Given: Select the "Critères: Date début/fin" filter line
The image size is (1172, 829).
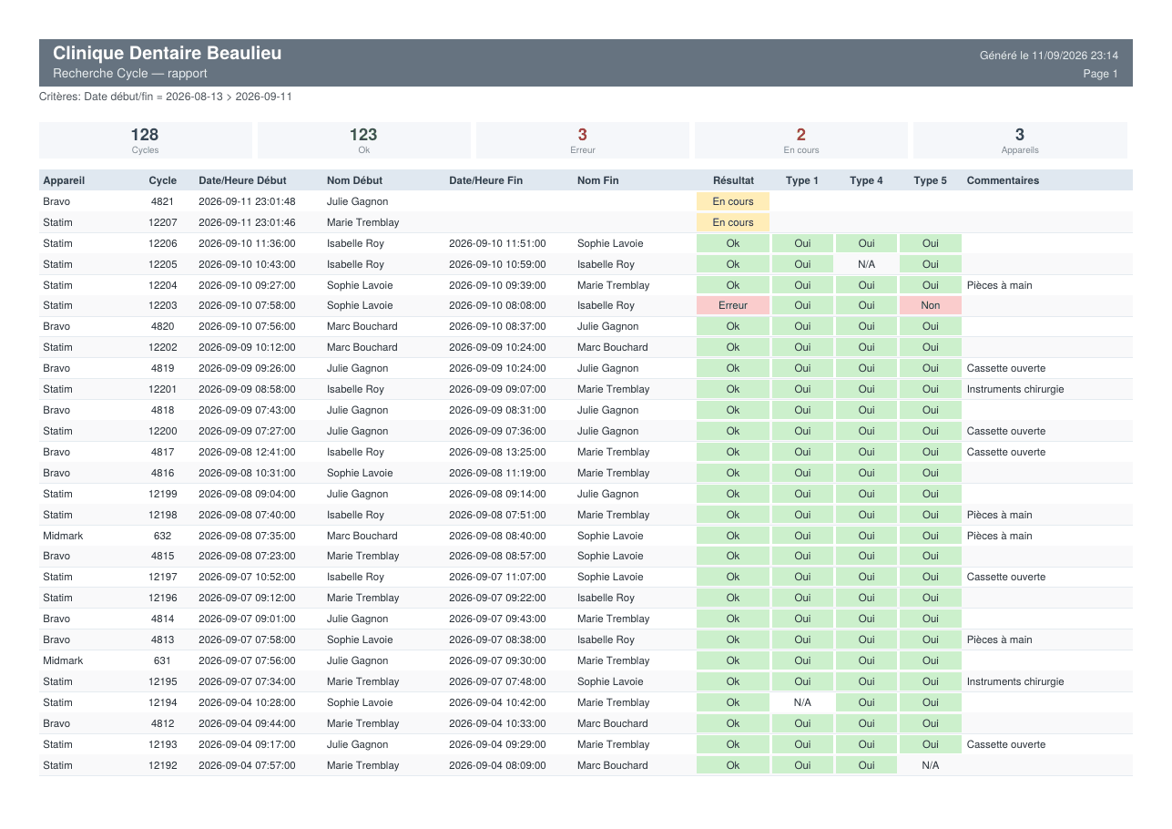Looking at the screenshot, I should click(166, 97).
